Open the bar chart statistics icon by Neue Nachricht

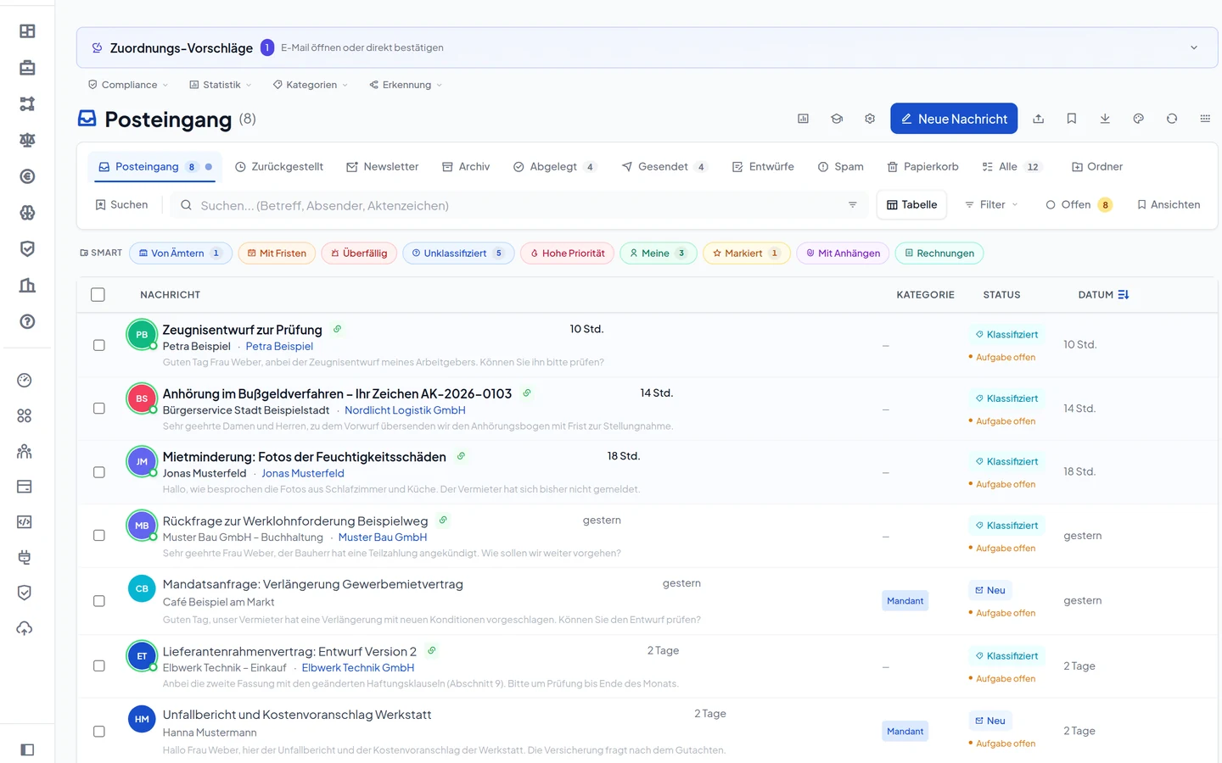click(x=803, y=119)
